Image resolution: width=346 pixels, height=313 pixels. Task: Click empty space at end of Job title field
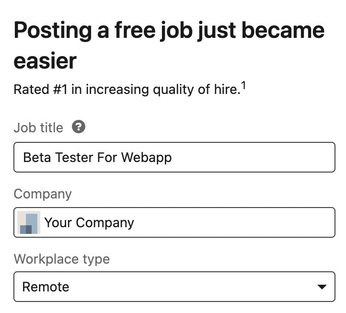[252, 157]
